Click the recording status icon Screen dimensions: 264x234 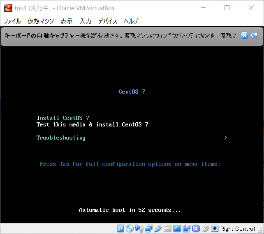click(x=186, y=229)
